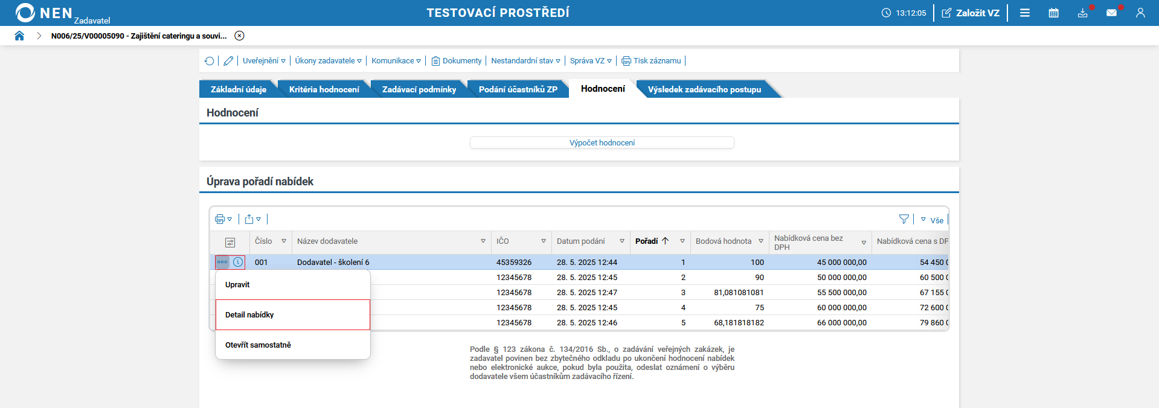Click price cell 55 500 000,00
The width and height of the screenshot is (1159, 408).
coord(842,292)
